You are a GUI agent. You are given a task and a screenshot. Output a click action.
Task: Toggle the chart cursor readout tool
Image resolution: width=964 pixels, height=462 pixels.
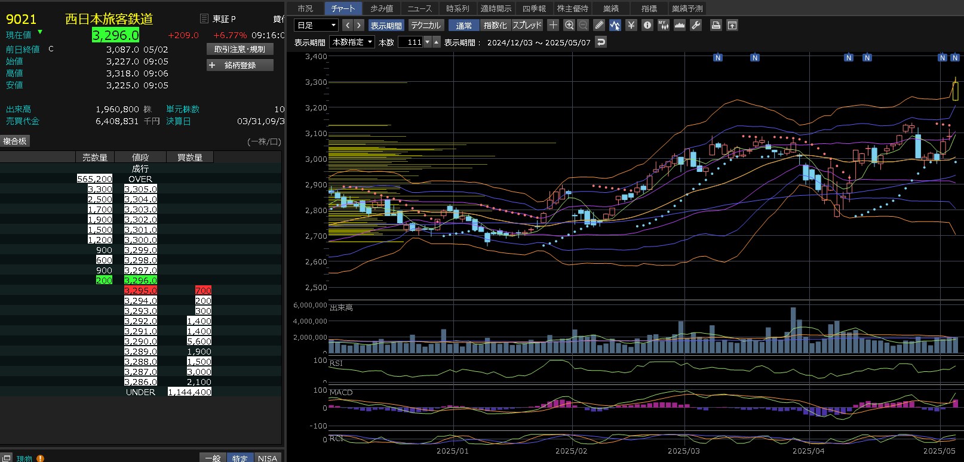pyautogui.click(x=615, y=25)
